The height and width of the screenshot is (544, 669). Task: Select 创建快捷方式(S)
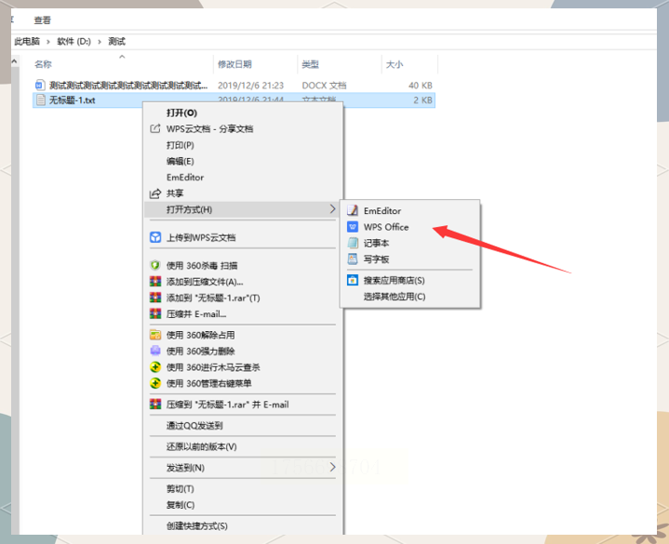pyautogui.click(x=196, y=526)
